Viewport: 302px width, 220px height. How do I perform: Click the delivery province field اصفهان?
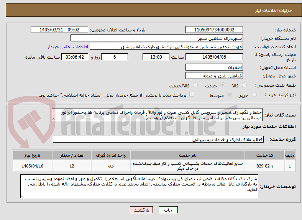[x=214, y=67]
